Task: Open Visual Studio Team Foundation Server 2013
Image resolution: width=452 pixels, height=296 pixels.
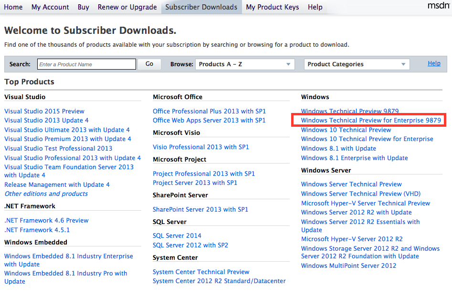Action: (x=69, y=171)
